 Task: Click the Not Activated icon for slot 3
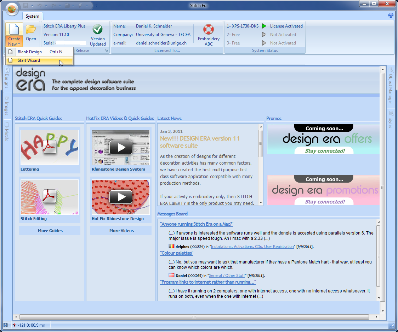point(264,43)
